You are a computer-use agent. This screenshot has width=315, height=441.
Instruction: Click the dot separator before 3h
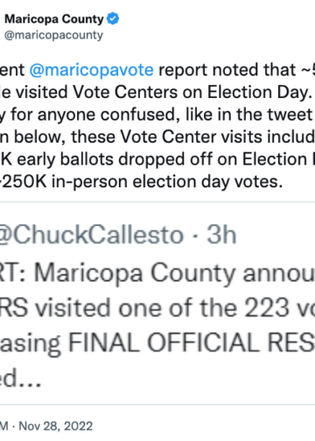pos(195,235)
